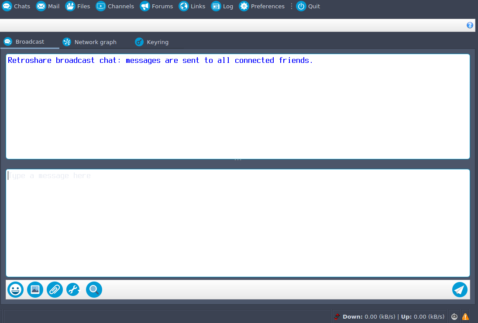Open Preferences
The height and width of the screenshot is (323, 478).
pos(262,6)
